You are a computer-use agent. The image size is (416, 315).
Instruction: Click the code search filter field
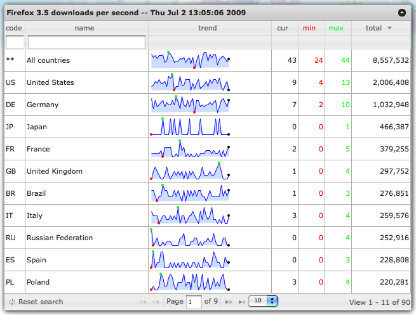[x=15, y=42]
